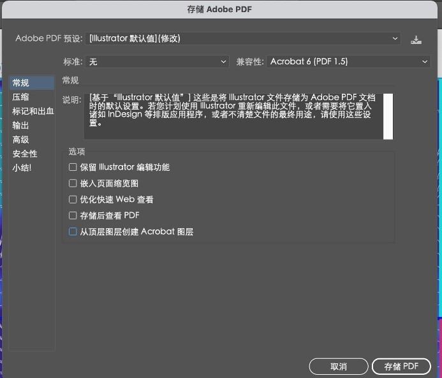The image size is (442, 378).
Task: Click inside the 说明 description text
Action: pyautogui.click(x=233, y=111)
